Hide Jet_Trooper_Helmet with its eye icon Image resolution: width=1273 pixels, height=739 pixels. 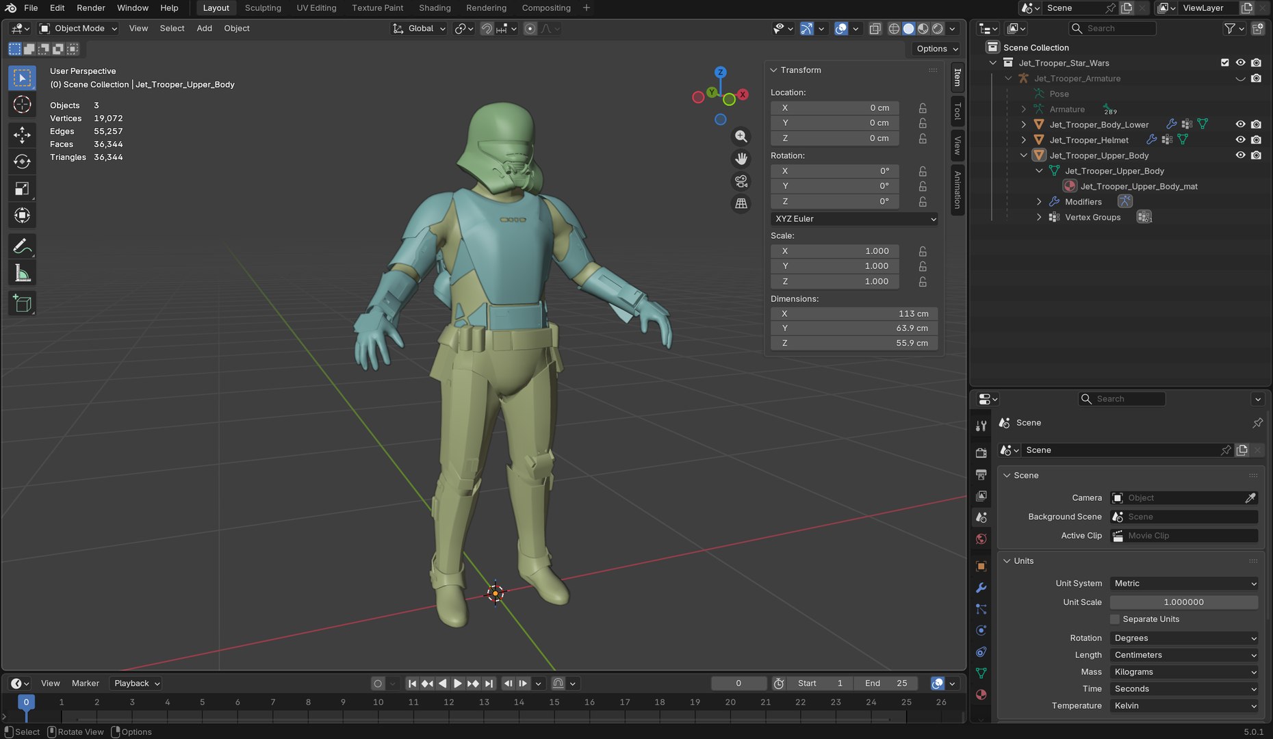(1240, 140)
